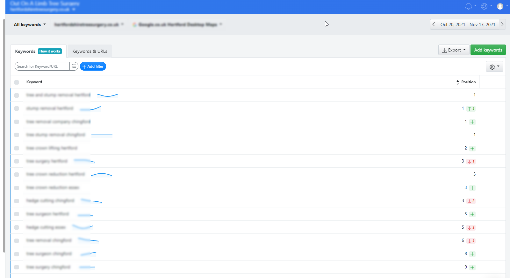Click sparkline for tree and stump removal hertford
The width and height of the screenshot is (510, 278).
point(108,95)
